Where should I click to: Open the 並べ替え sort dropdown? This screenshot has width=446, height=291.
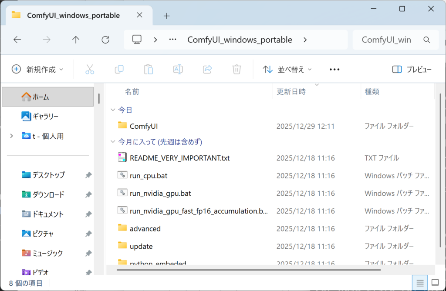(x=287, y=69)
